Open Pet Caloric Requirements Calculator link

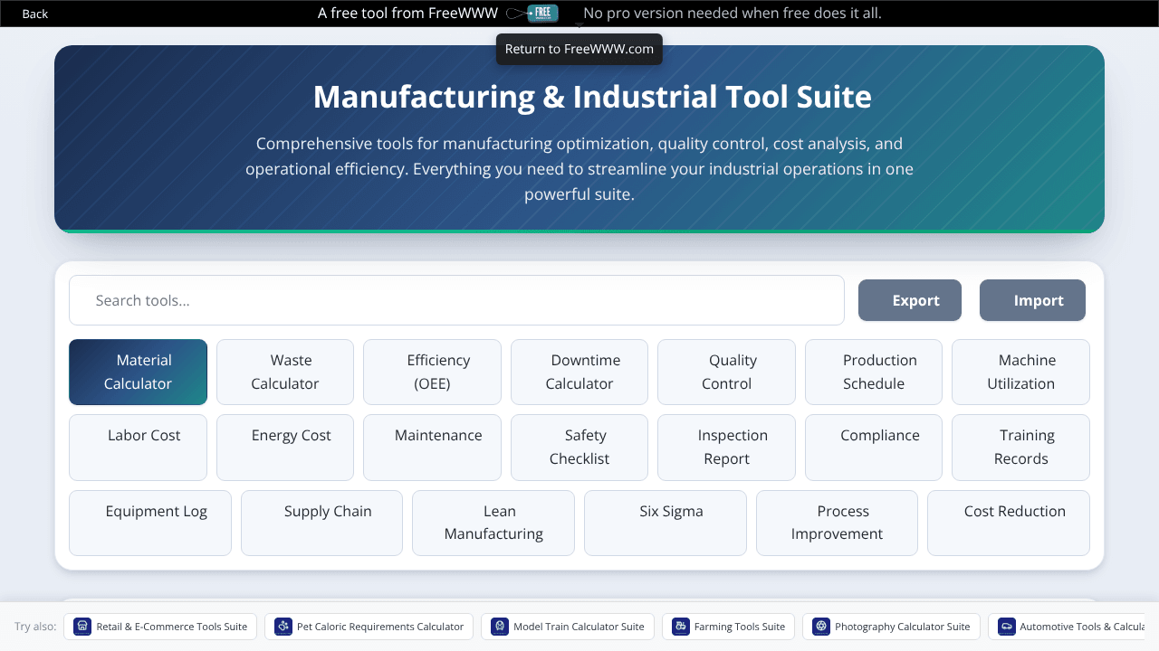click(x=369, y=627)
